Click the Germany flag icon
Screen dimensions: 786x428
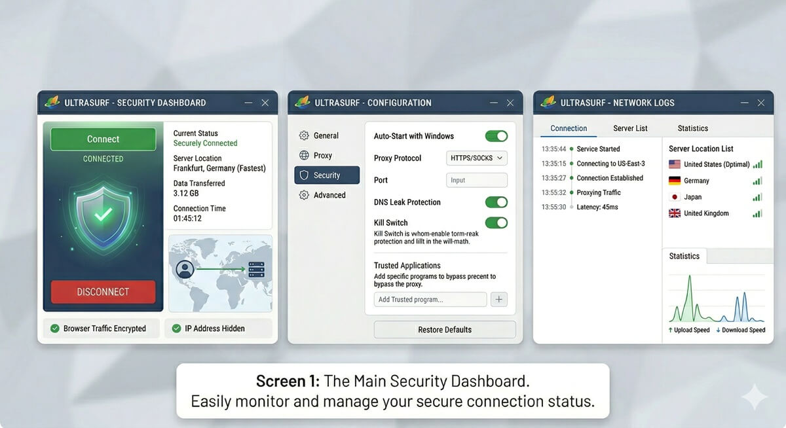675,181
